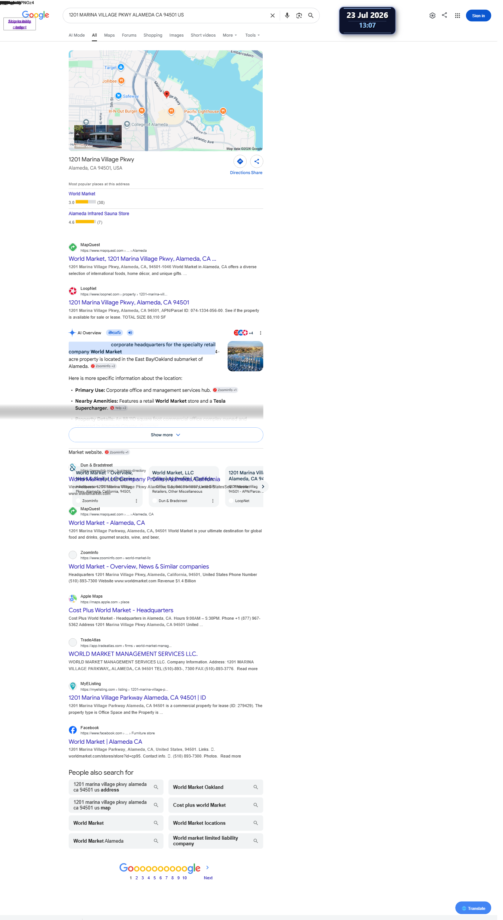Click the Next page link
503x920 pixels.
208,878
